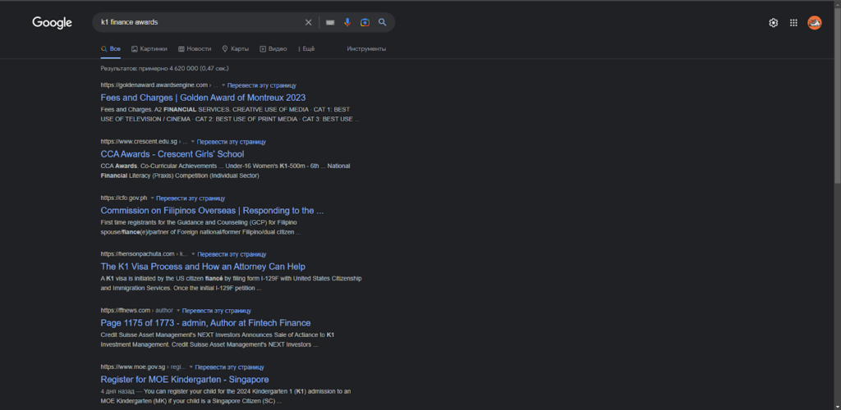Switch to the Новости tab
841x410 pixels.
point(195,48)
